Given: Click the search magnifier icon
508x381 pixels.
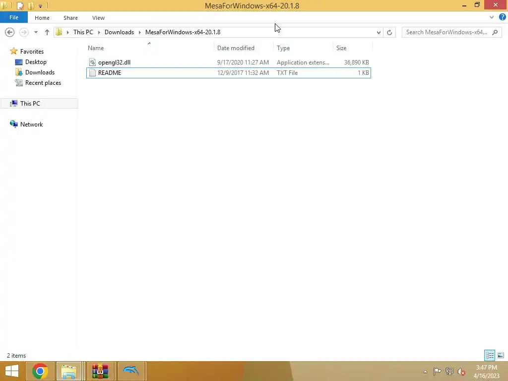Looking at the screenshot, I should coord(495,32).
